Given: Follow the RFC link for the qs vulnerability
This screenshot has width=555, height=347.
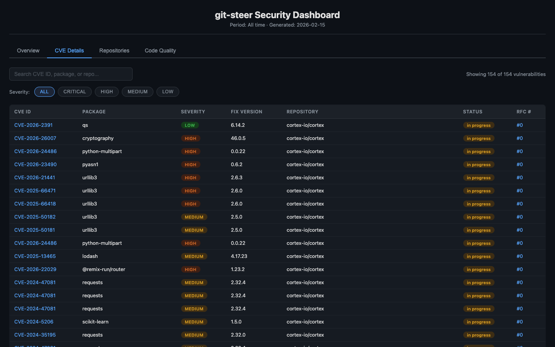Looking at the screenshot, I should pos(520,125).
